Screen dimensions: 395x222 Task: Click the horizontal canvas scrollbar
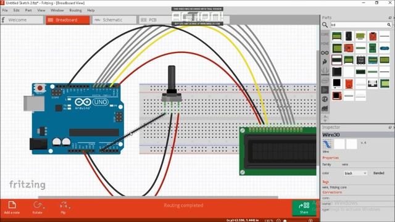[x=158, y=197]
